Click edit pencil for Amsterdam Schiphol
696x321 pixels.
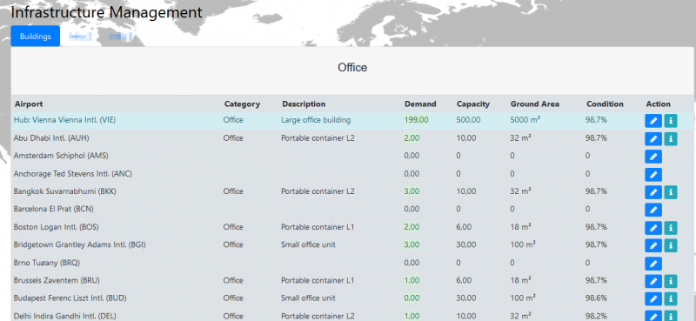coord(653,157)
